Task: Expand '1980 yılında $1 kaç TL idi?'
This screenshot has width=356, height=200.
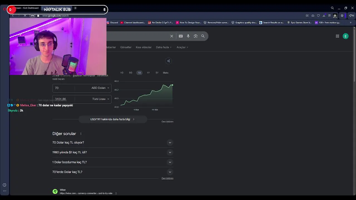Action: pos(113,152)
